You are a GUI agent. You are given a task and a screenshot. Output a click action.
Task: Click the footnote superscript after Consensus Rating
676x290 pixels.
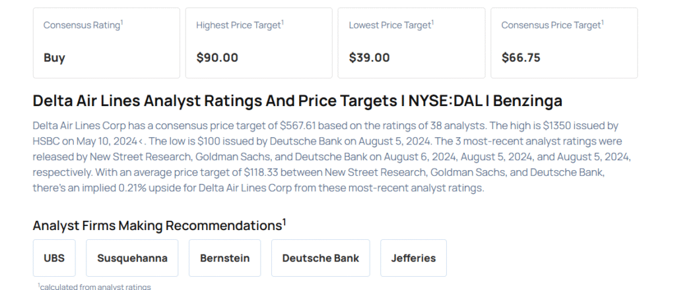pyautogui.click(x=122, y=22)
